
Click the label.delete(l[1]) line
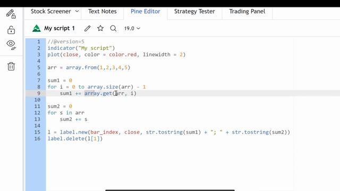[x=75, y=138]
